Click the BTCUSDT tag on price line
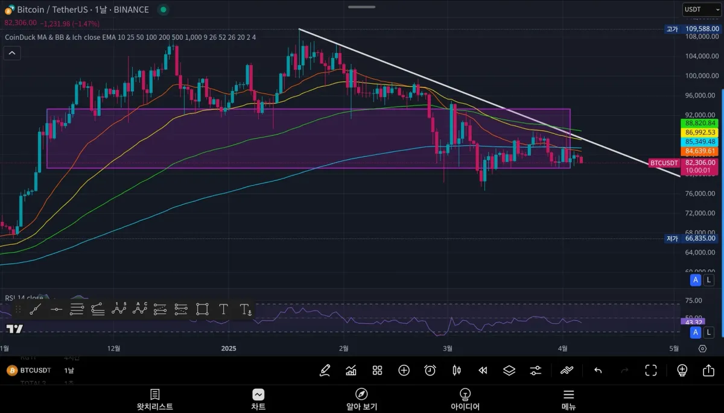Viewport: 724px width, 413px height. pos(664,163)
